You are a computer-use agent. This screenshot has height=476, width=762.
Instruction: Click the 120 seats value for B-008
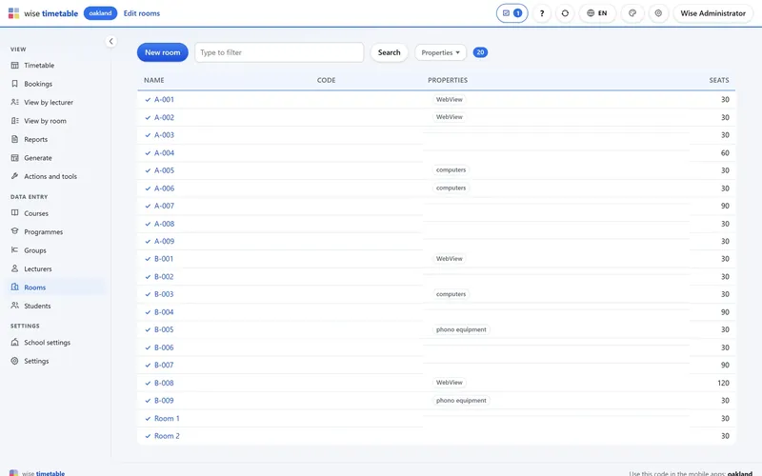pyautogui.click(x=723, y=383)
